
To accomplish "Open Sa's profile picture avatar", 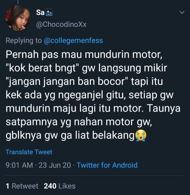I will coord(18,18).
